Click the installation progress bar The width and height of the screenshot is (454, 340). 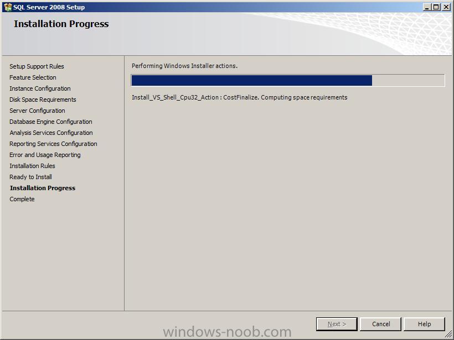click(x=288, y=80)
